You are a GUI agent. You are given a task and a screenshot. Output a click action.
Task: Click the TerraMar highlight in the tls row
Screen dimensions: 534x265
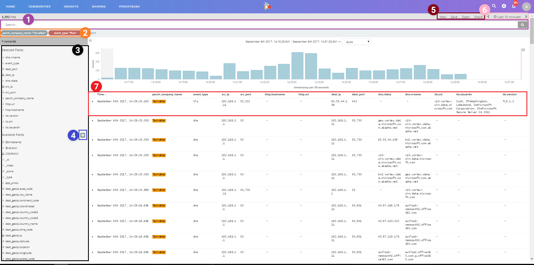(159, 102)
